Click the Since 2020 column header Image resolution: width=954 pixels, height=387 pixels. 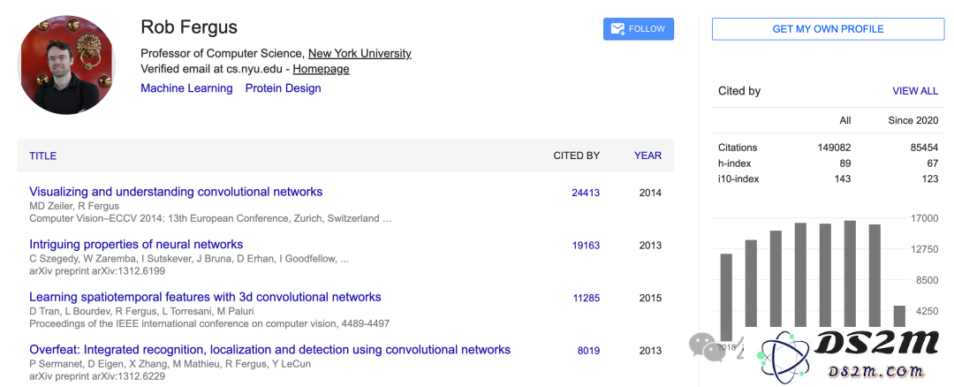(x=913, y=120)
